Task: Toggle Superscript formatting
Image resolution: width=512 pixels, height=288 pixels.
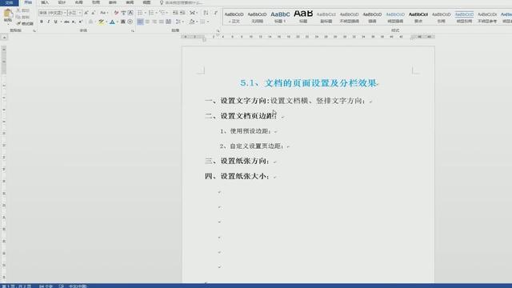Action: [x=80, y=22]
